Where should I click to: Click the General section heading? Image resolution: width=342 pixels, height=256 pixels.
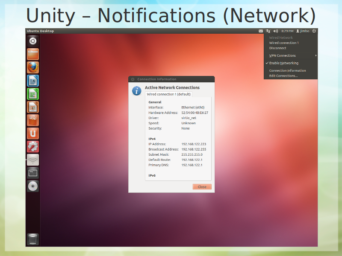[x=155, y=102]
